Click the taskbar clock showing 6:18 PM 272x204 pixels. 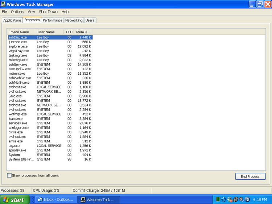click(x=260, y=200)
